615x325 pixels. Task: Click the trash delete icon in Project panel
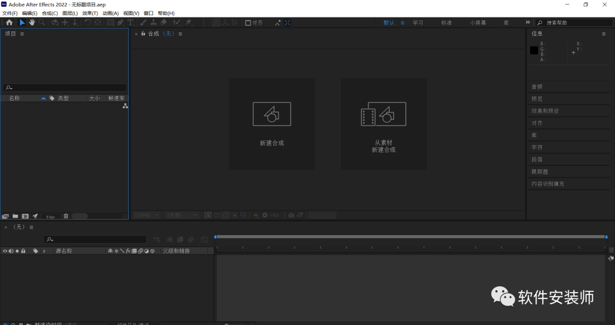coord(66,216)
